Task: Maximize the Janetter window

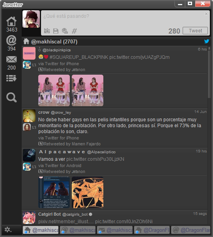Action: tap(190, 4)
